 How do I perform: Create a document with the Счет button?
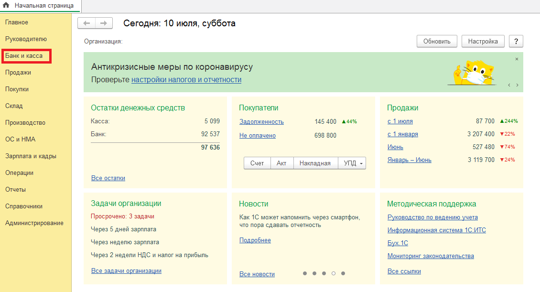click(257, 163)
